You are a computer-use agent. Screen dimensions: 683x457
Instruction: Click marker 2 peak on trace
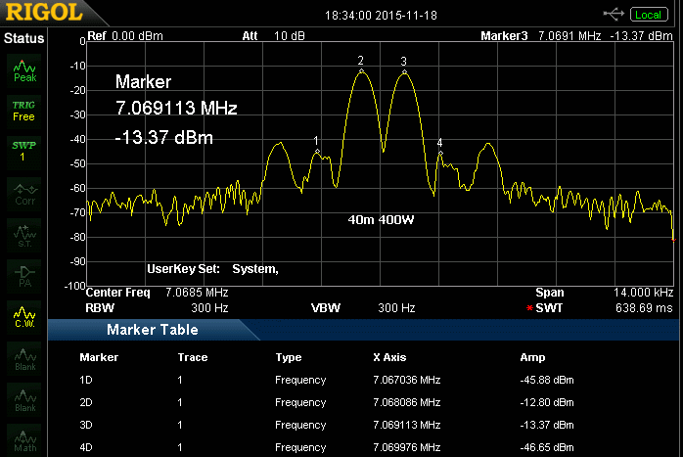tap(361, 70)
